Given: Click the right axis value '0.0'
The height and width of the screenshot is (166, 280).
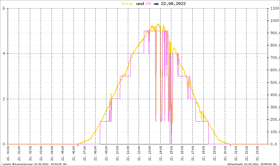Looking at the screenshot, I should click(274, 144).
